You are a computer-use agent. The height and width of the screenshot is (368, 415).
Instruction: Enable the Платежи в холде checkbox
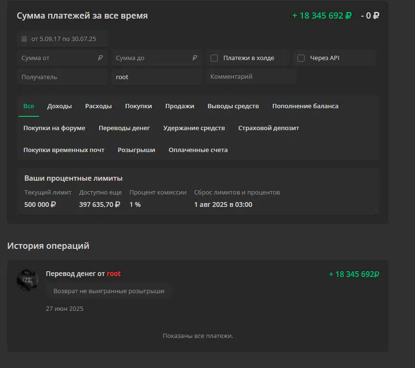click(x=214, y=58)
